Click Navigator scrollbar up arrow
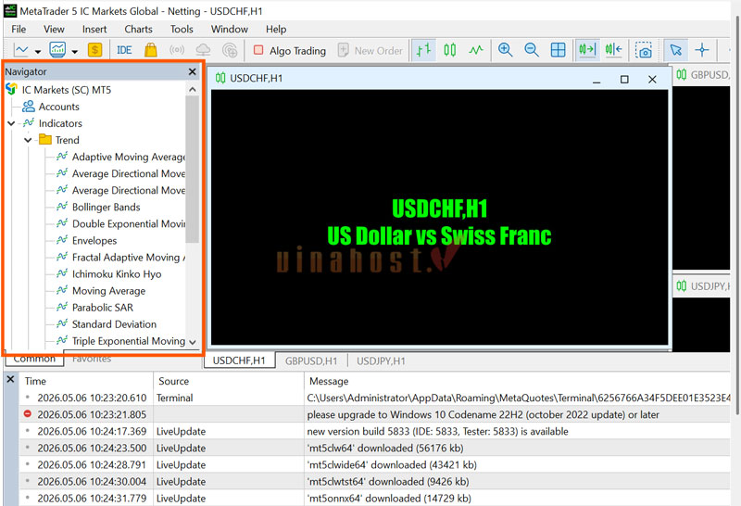741x506 pixels. (x=193, y=89)
